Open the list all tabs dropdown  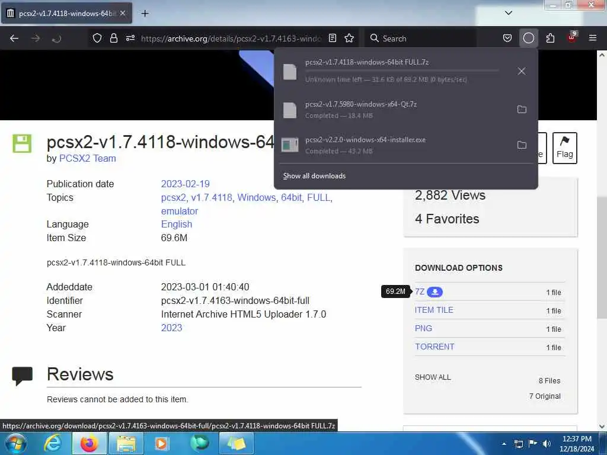coord(508,13)
